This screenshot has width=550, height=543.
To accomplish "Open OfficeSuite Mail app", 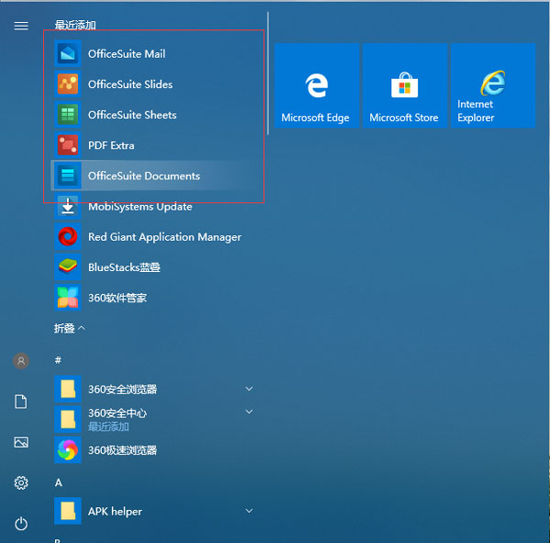I will click(126, 54).
